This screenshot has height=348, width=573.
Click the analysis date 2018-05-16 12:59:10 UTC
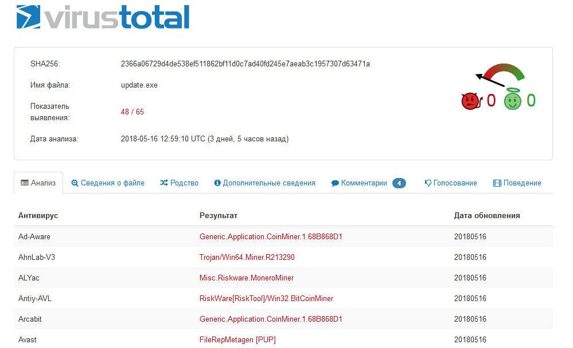point(205,139)
